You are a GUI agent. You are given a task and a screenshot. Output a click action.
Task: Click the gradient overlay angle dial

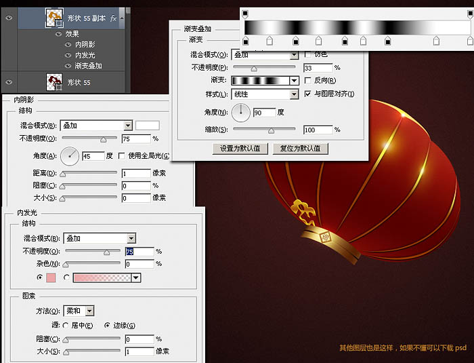[241, 113]
